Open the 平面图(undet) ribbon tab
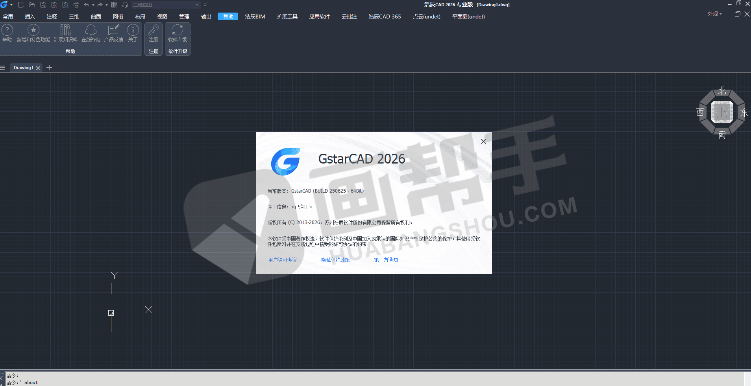Image resolution: width=751 pixels, height=386 pixels. [468, 17]
